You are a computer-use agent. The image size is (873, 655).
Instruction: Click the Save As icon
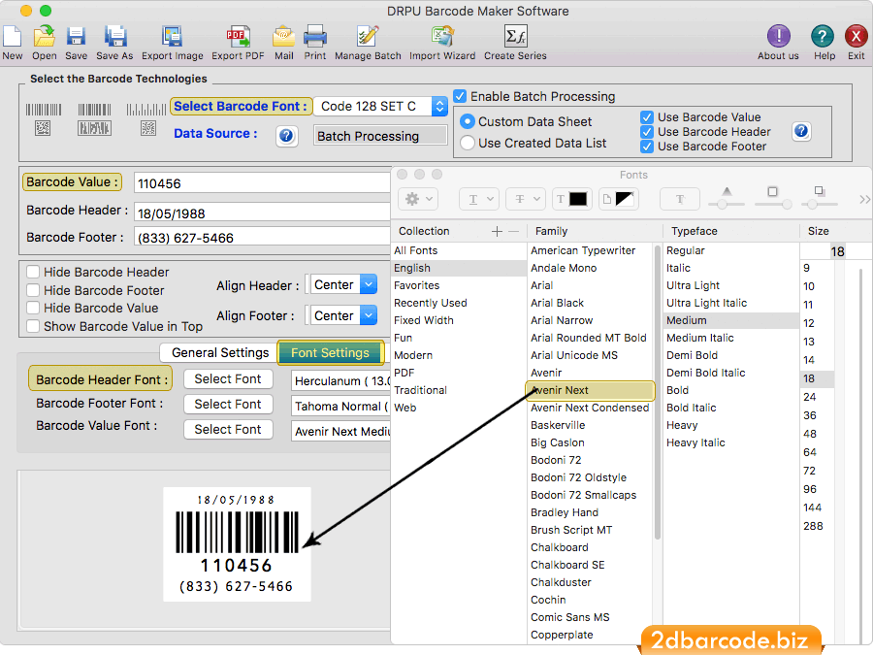click(x=115, y=37)
